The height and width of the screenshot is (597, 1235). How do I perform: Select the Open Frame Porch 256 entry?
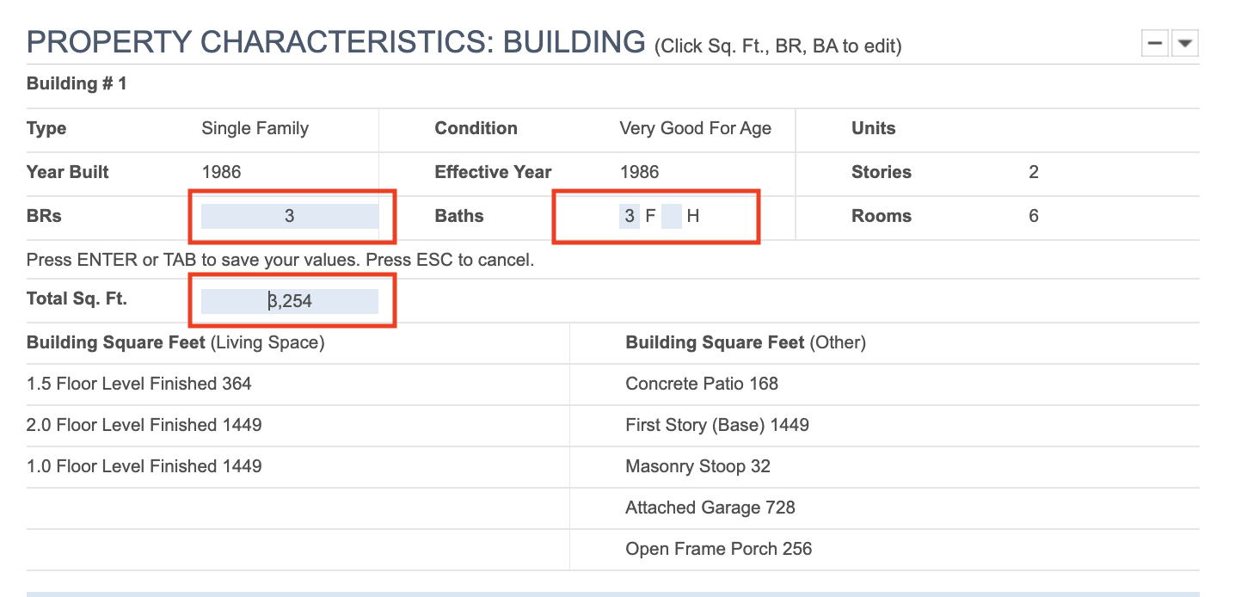coord(719,549)
